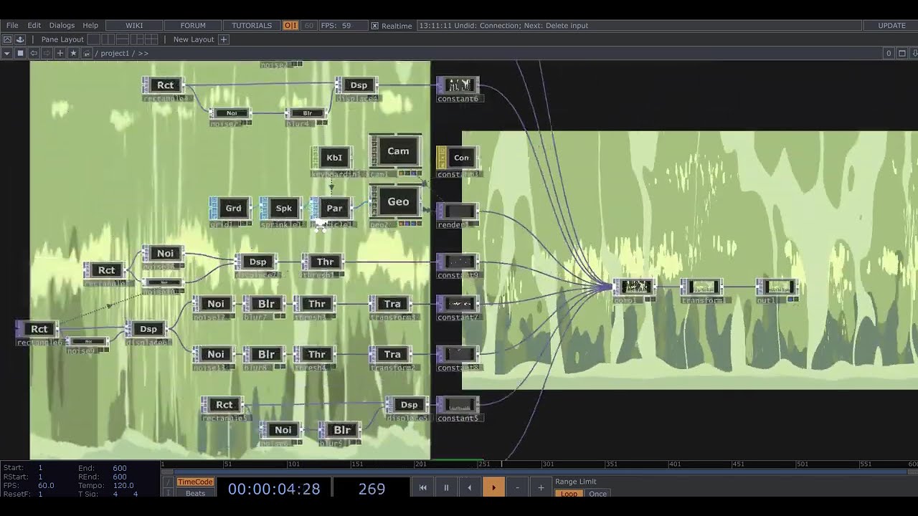The width and height of the screenshot is (918, 516).
Task: Click the WIKI link button
Action: (134, 25)
